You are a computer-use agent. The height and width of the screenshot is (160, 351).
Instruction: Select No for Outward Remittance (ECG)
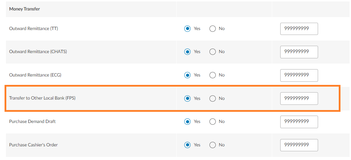click(x=213, y=75)
